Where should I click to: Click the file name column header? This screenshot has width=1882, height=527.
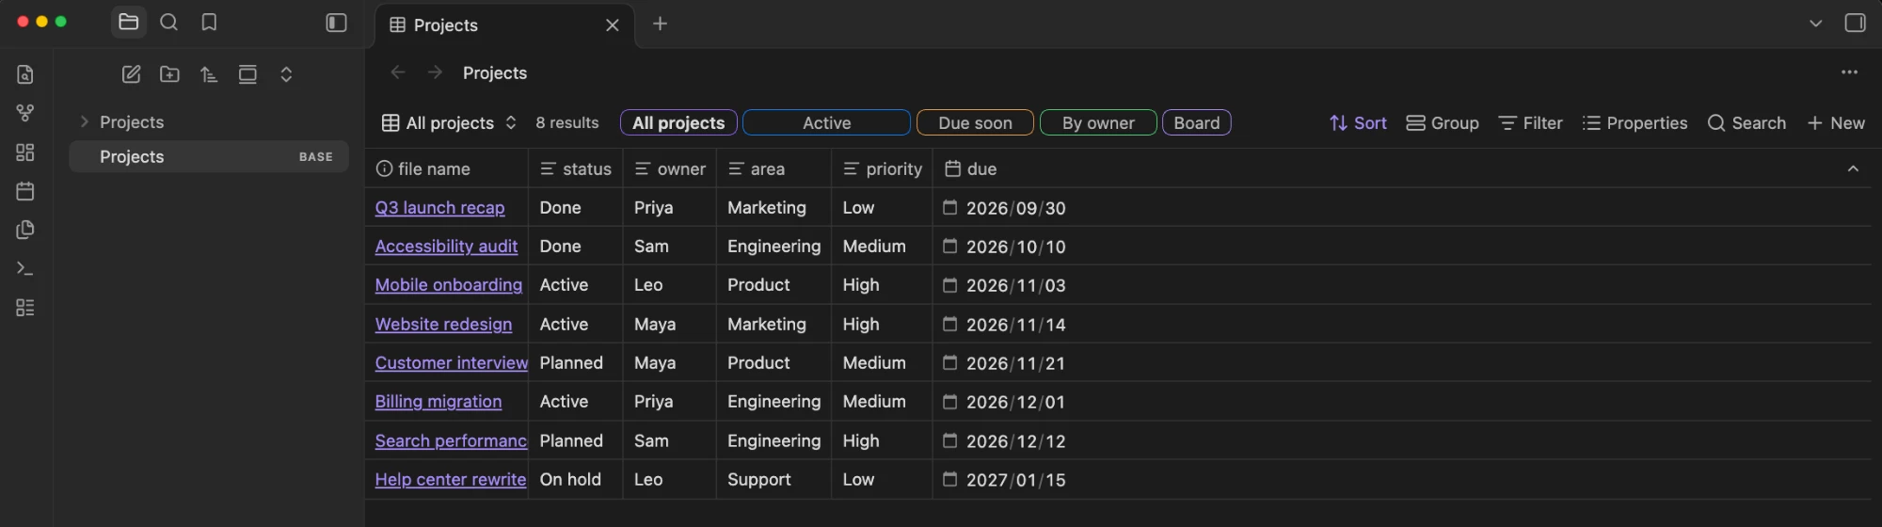447,169
